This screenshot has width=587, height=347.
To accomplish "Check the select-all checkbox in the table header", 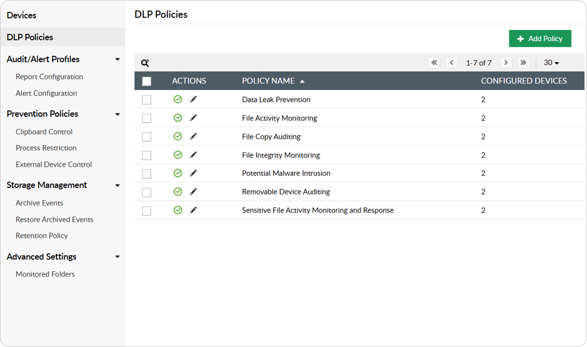I will pos(146,80).
